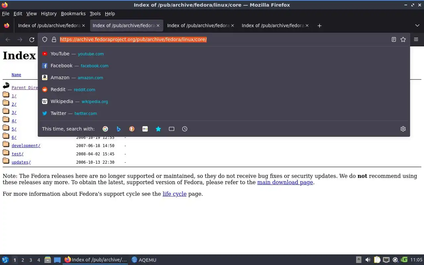
Task: Sort listing by Name column header
Action: pos(16,75)
